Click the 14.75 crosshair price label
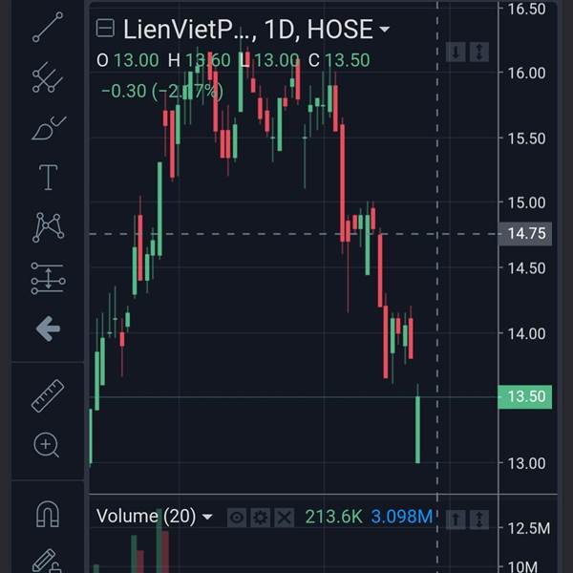The image size is (573, 573). point(526,234)
